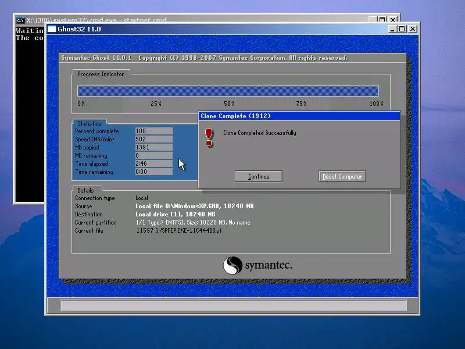
Task: Click the Symantec swirl logo
Action: [233, 265]
